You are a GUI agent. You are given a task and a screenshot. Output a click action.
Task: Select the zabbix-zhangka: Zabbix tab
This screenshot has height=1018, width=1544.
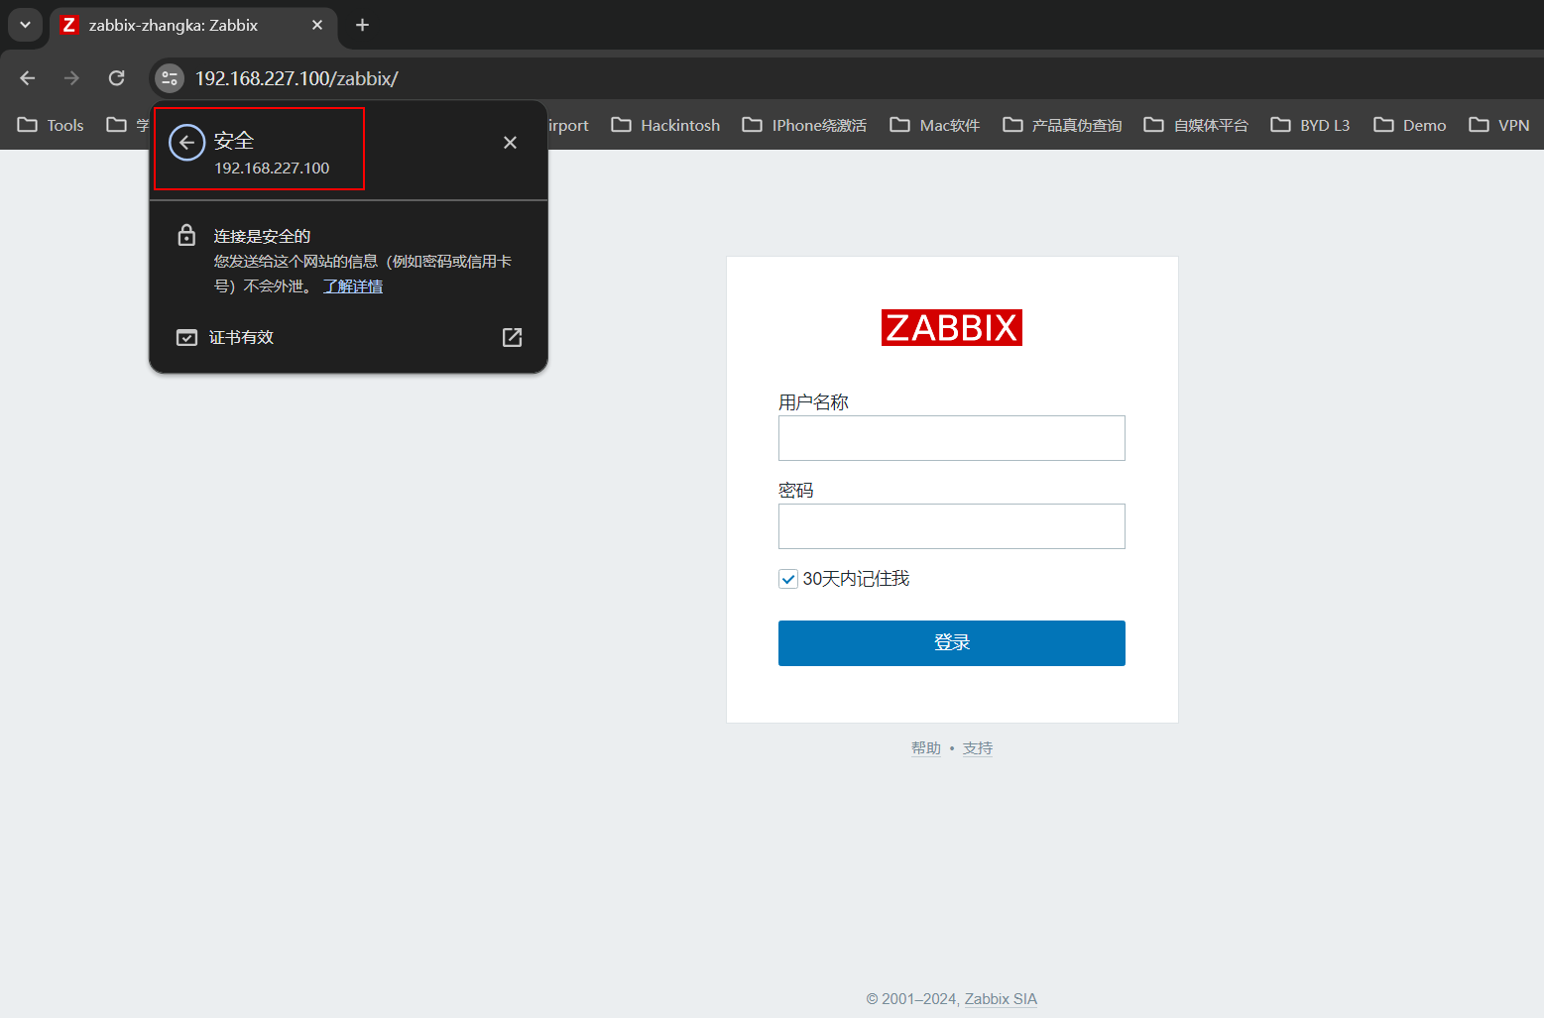pyautogui.click(x=193, y=26)
